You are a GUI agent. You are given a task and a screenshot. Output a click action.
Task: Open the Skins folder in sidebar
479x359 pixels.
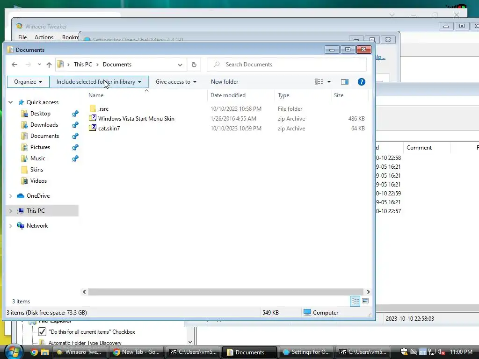point(36,169)
